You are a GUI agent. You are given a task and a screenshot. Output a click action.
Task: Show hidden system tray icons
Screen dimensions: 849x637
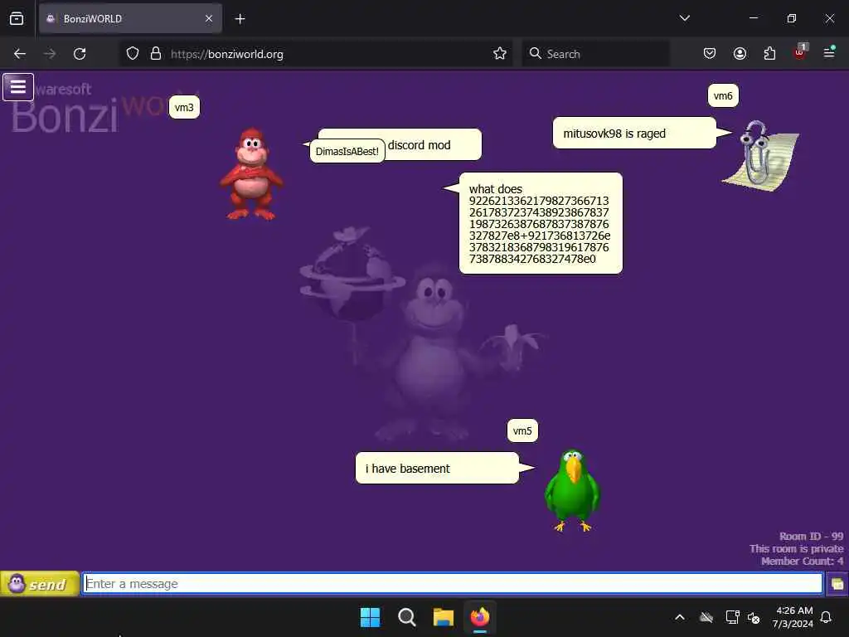680,617
